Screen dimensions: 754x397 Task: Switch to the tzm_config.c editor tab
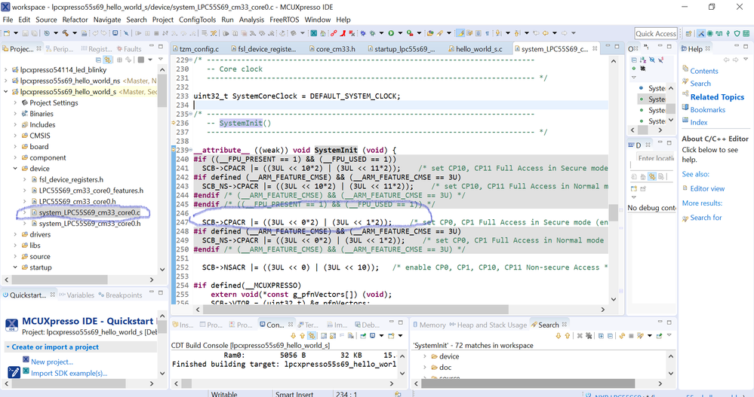195,49
